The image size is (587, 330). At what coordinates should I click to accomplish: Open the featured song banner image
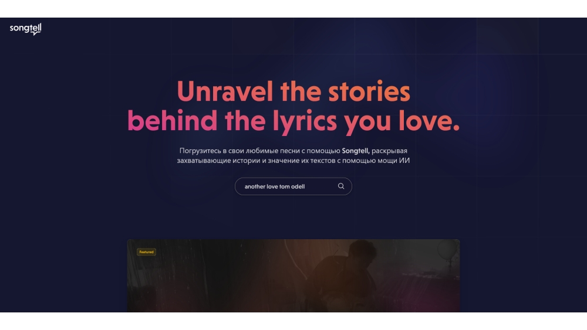293,276
